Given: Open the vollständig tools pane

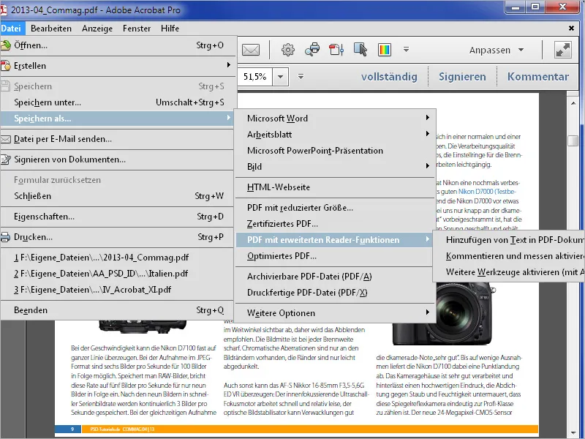Looking at the screenshot, I should 389,77.
